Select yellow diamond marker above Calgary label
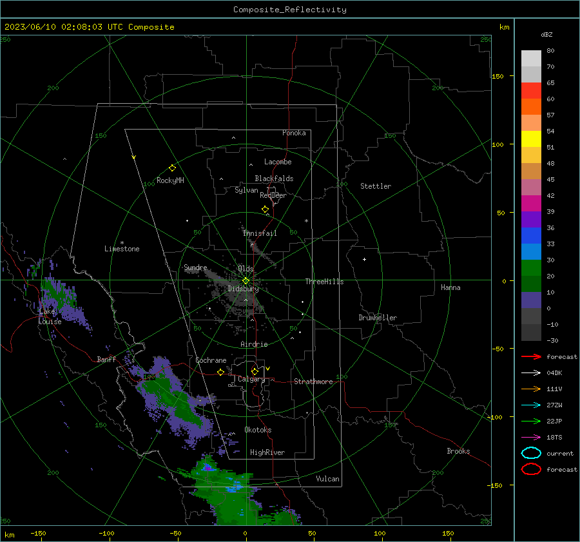The width and height of the screenshot is (580, 542). pos(255,371)
